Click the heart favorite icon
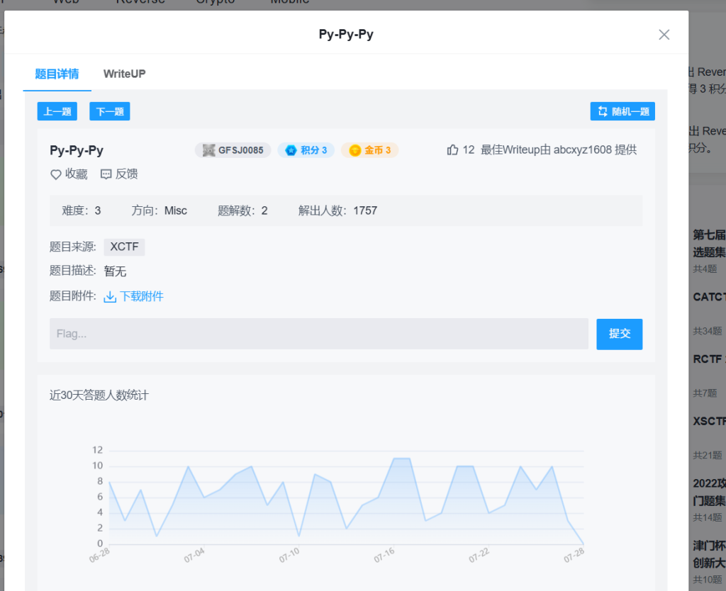 [56, 174]
